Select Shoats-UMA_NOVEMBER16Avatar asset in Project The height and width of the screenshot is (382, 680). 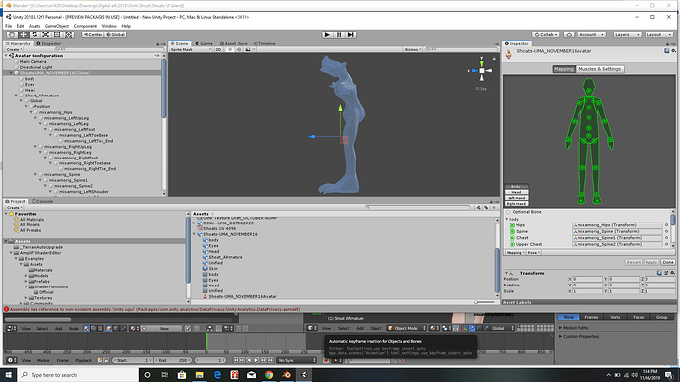click(x=241, y=296)
